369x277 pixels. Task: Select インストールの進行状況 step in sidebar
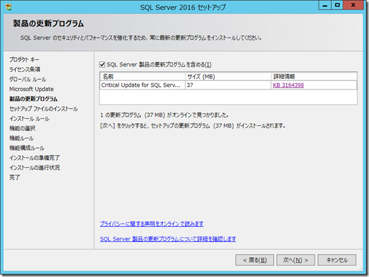(35, 167)
